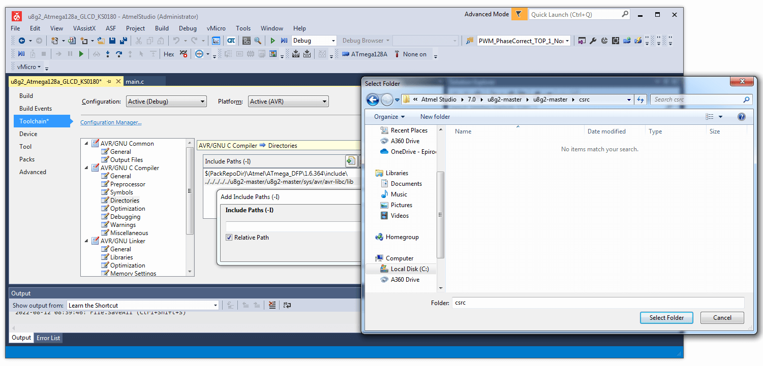Click the Back arrow in Select Folder dialog
Image resolution: width=763 pixels, height=366 pixels.
(x=373, y=99)
